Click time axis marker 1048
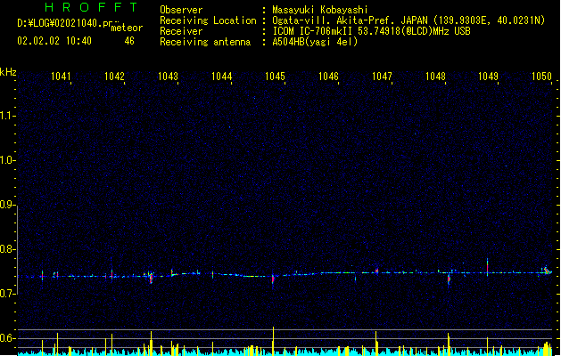 coord(435,76)
